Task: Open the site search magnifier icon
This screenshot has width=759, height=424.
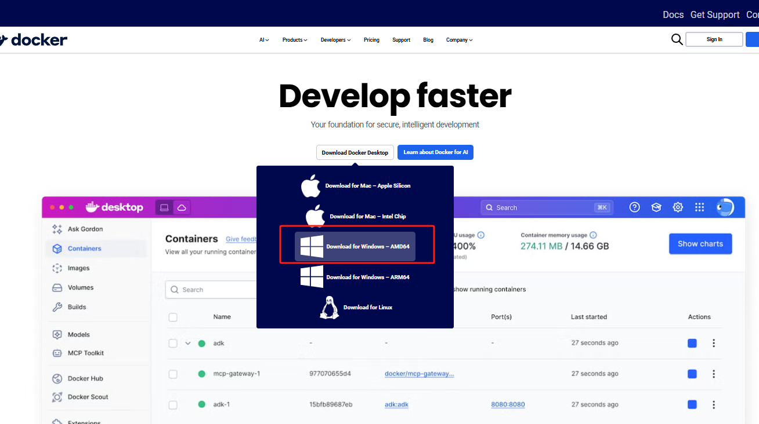Action: click(677, 39)
